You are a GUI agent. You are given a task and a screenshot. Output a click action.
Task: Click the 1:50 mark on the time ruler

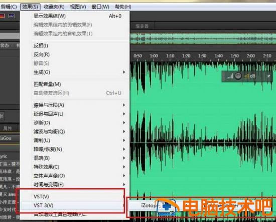[235, 56]
